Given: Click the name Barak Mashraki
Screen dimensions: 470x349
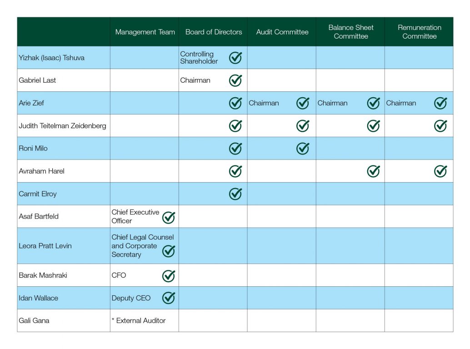Looking at the screenshot, I should tap(43, 275).
